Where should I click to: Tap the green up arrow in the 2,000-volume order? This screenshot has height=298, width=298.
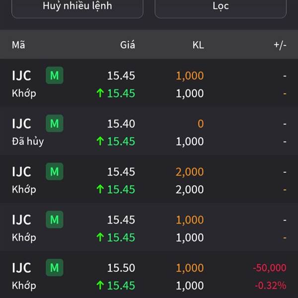pos(100,190)
